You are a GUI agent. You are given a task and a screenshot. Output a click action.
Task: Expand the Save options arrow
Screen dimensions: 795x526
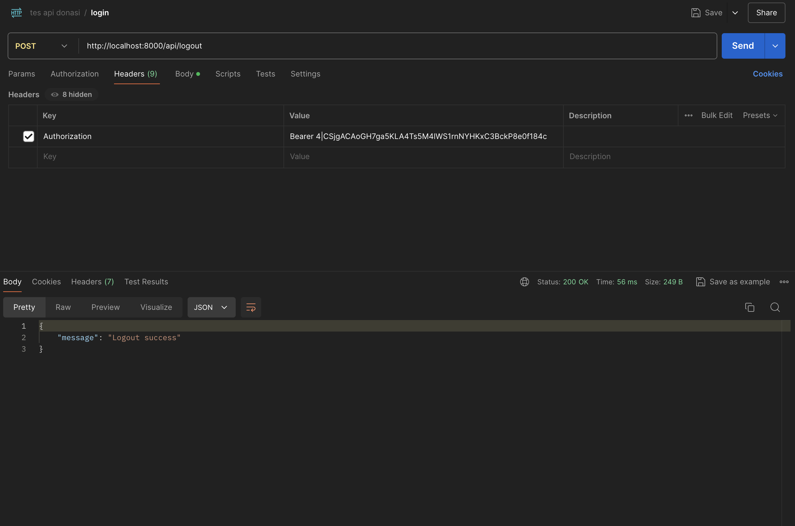(x=735, y=13)
